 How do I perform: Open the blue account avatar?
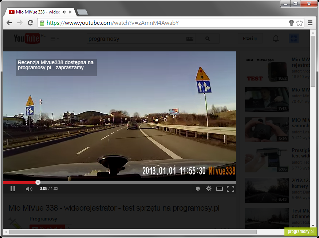click(294, 38)
